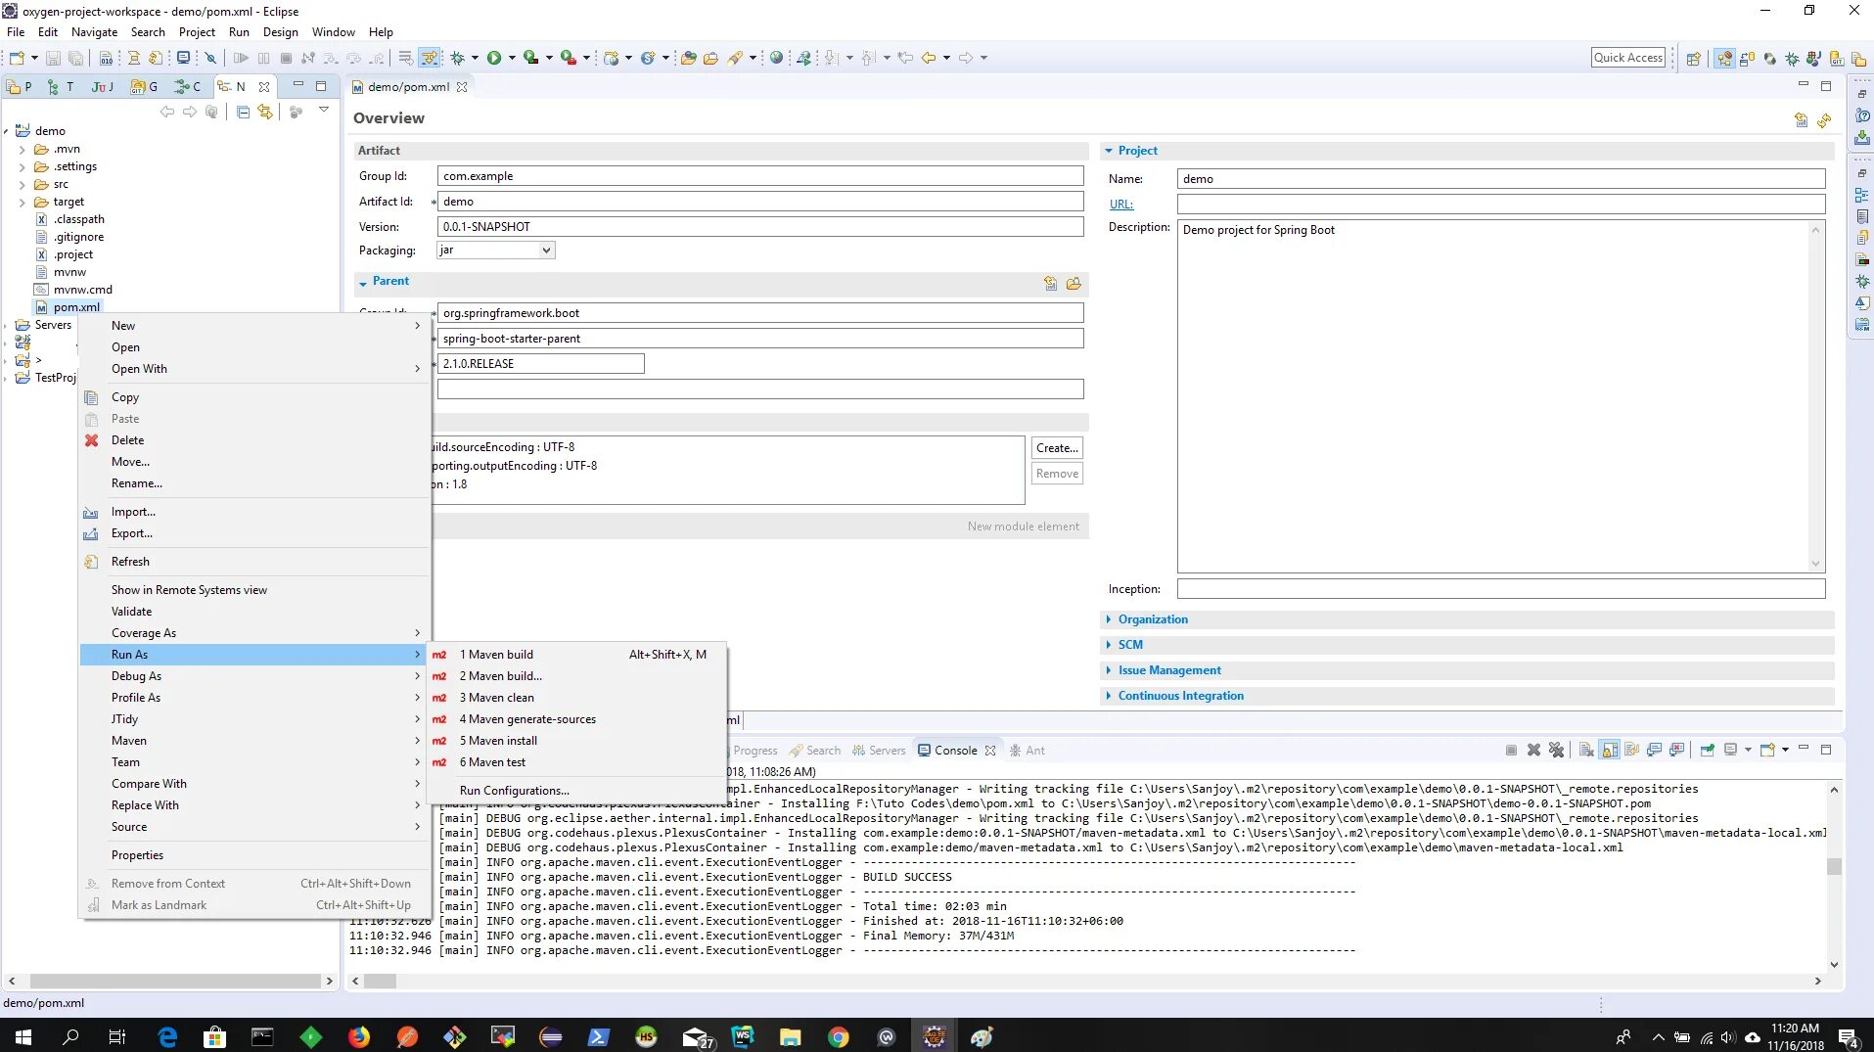Image resolution: width=1874 pixels, height=1052 pixels.
Task: Open the Navigator view menu dropdown arrow
Action: (323, 110)
